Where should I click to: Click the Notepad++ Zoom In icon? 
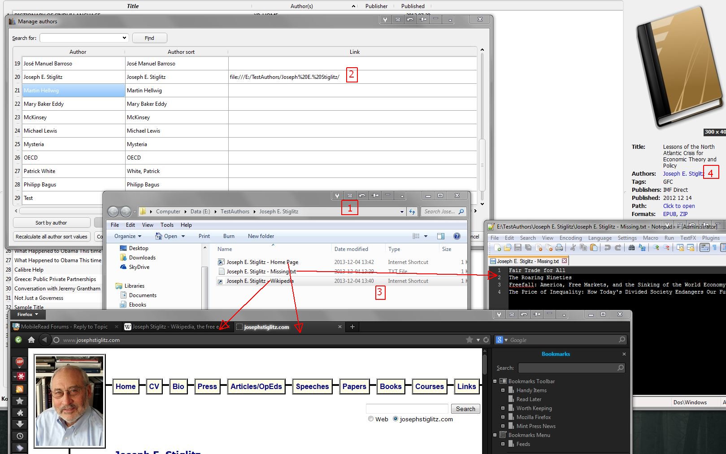656,247
